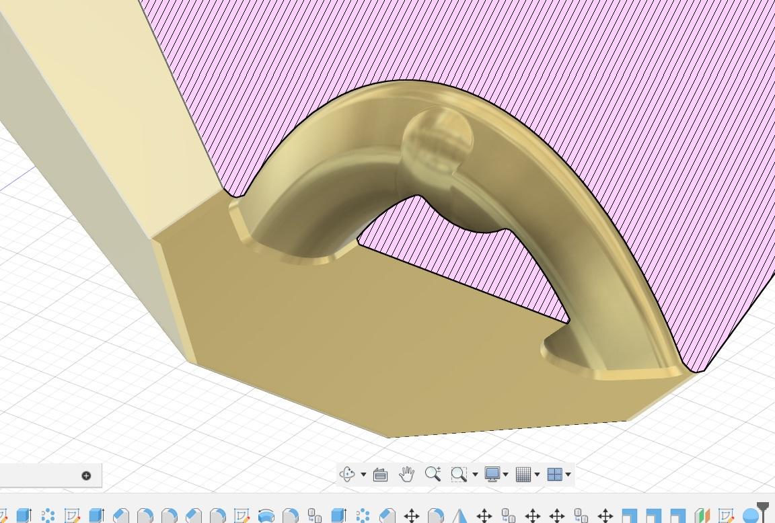Select the sphere feature in the timeline
Viewport: 775px width, 523px height.
[750, 516]
